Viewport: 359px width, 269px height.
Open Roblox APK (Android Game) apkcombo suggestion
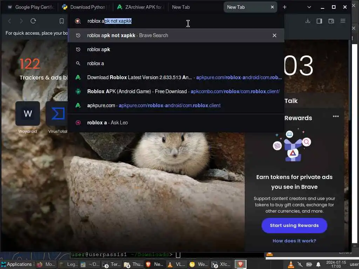click(x=176, y=91)
